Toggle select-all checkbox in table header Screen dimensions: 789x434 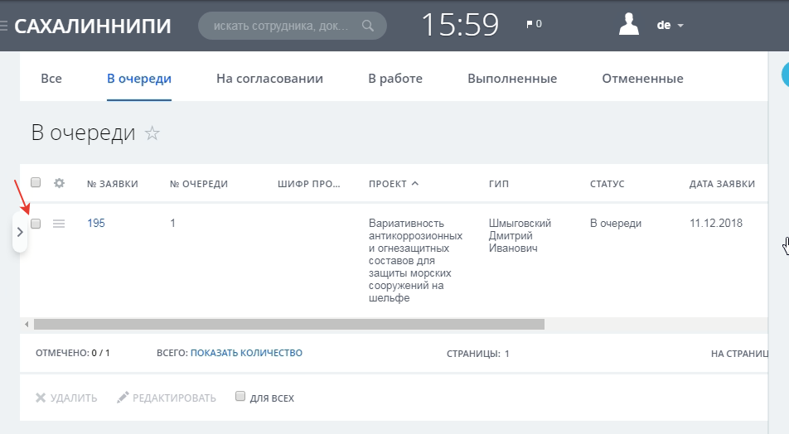36,183
